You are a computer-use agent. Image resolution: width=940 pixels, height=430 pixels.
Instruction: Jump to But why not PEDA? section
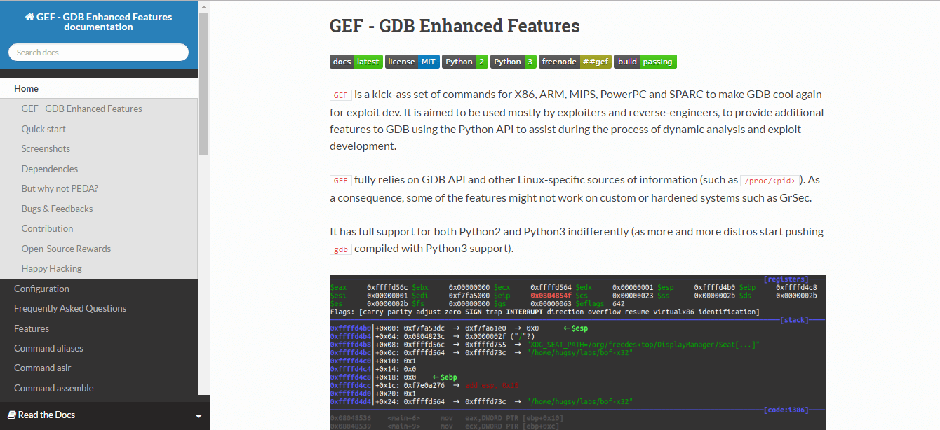point(60,188)
